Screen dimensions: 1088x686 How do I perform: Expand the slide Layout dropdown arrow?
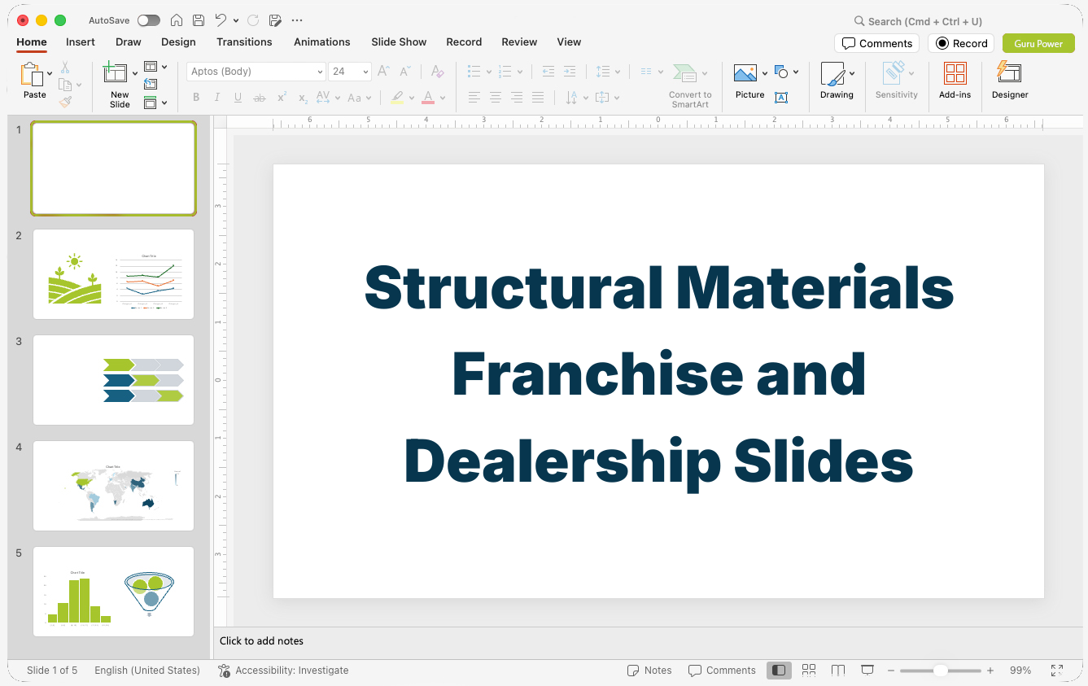point(164,67)
